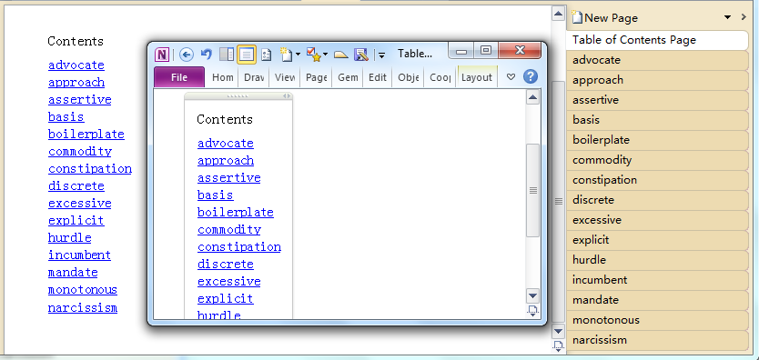Select the Table of Contents Page tab
Image resolution: width=759 pixels, height=360 pixels.
(657, 40)
